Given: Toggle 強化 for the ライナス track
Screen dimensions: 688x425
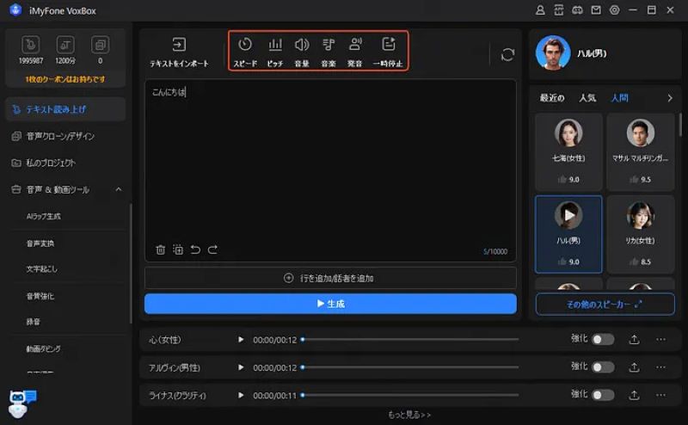Looking at the screenshot, I should 603,395.
